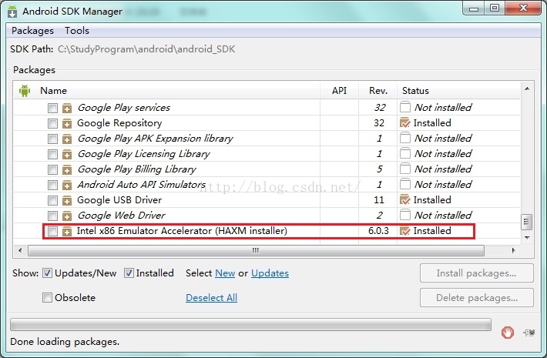Click the not-installed status icon for Google Web Driver

(405, 215)
